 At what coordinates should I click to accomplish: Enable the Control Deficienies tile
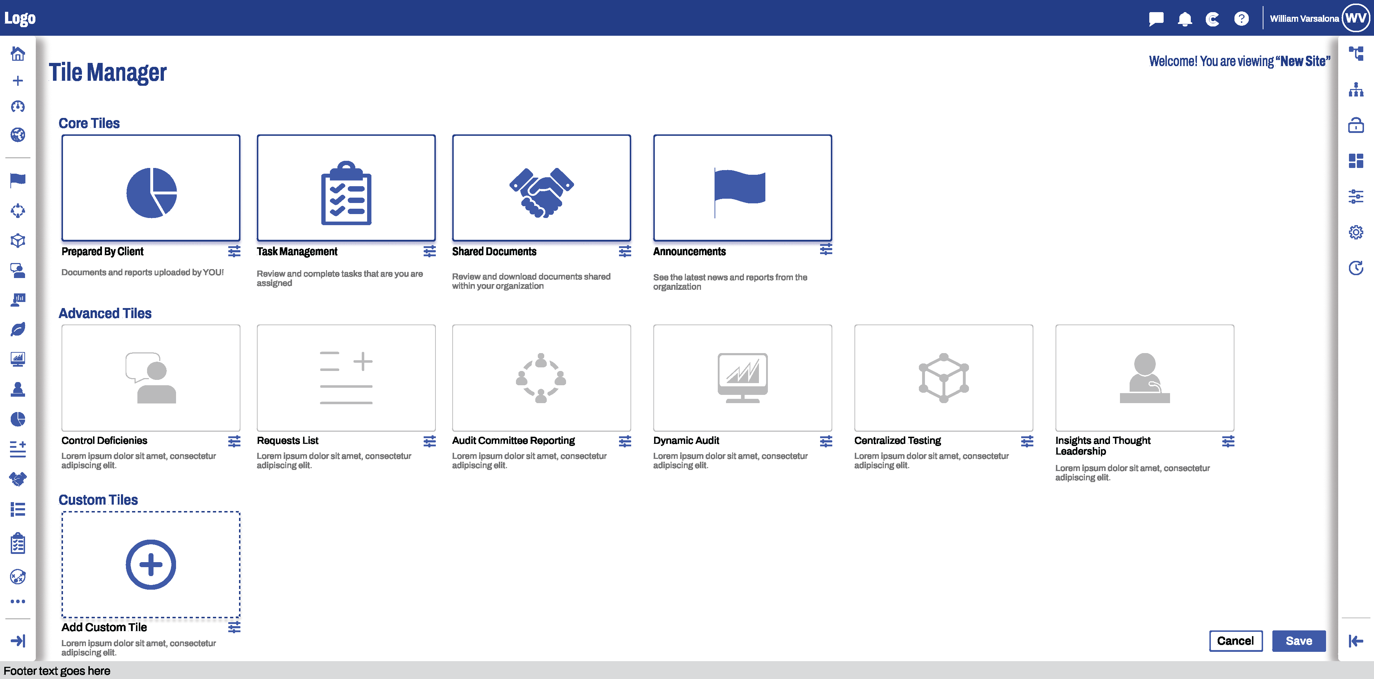point(151,378)
